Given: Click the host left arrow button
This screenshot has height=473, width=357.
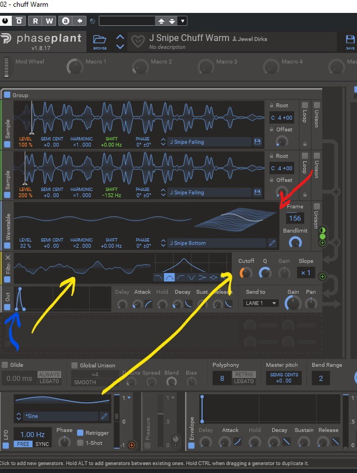Looking at the screenshot, I should click(79, 21).
